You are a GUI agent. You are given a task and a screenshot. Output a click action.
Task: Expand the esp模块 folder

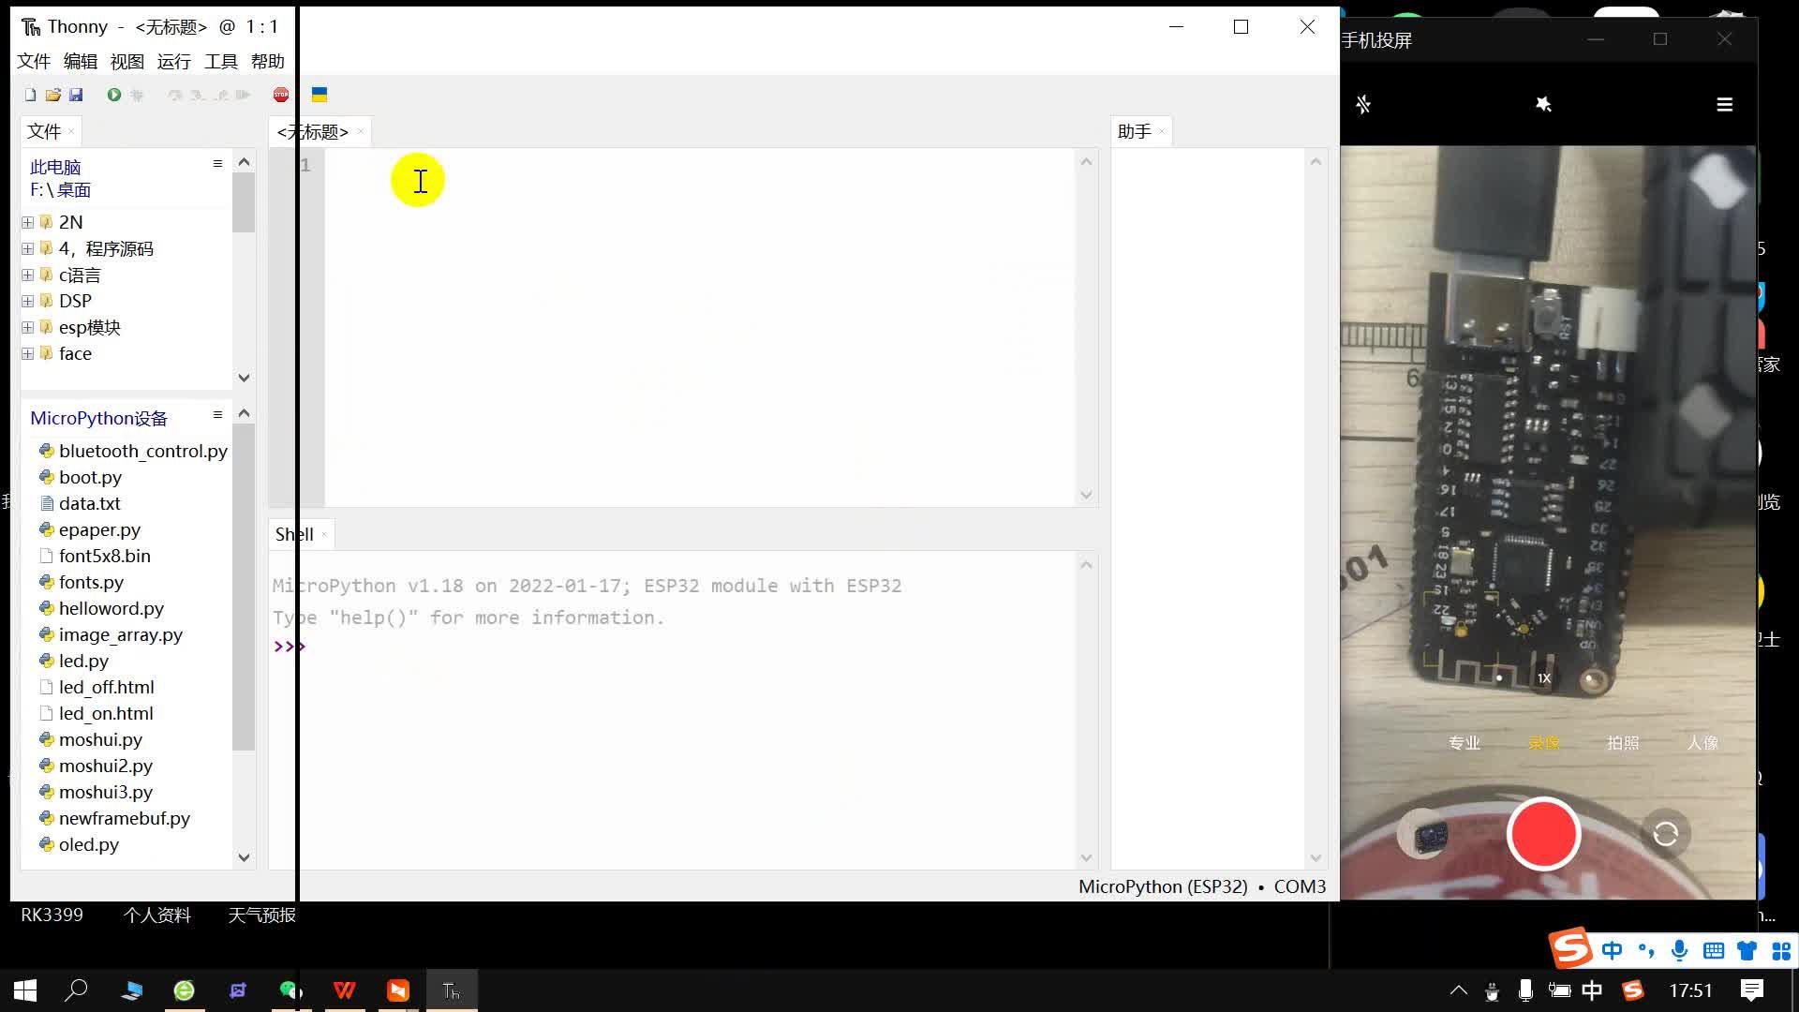28,328
